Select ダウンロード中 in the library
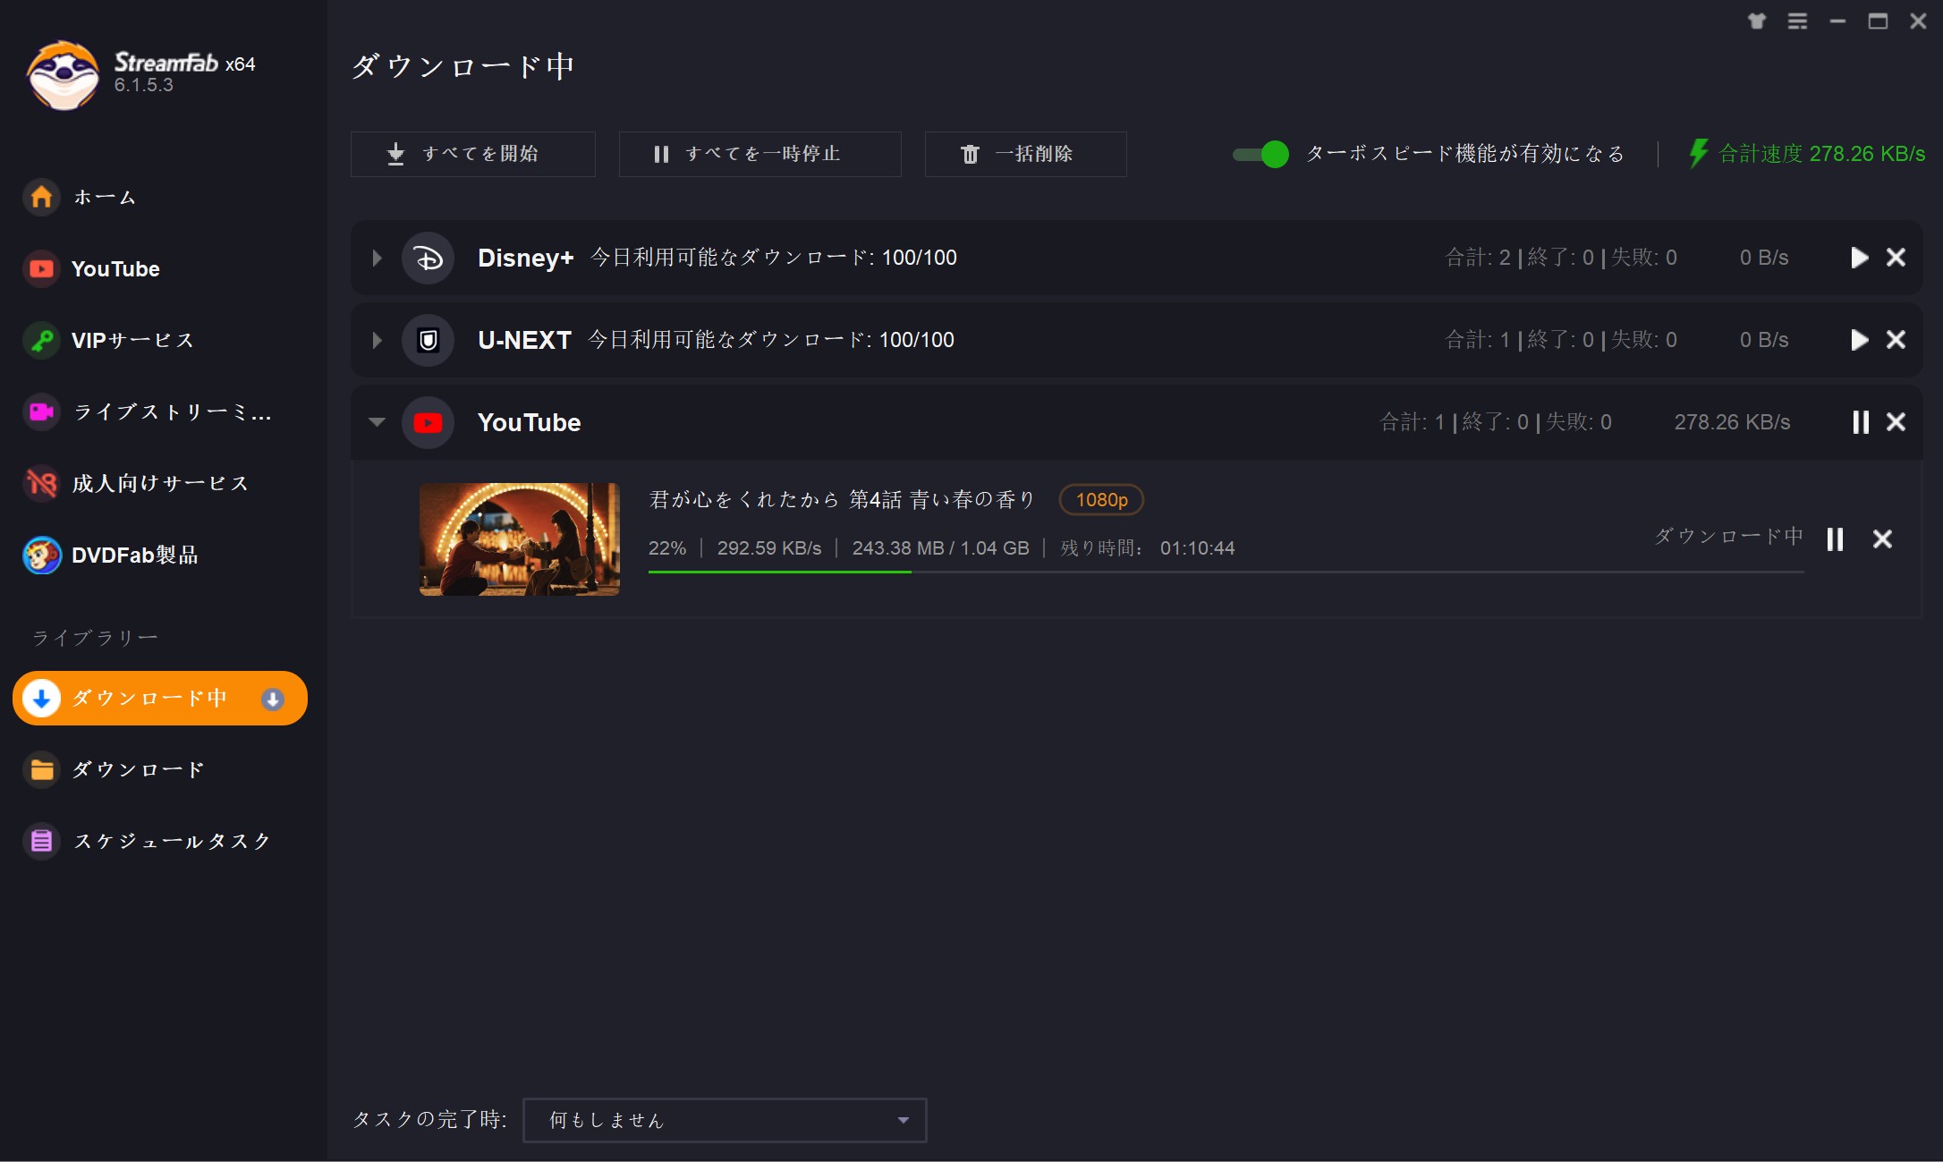Screen dimensions: 1943x1162 (x=160, y=698)
